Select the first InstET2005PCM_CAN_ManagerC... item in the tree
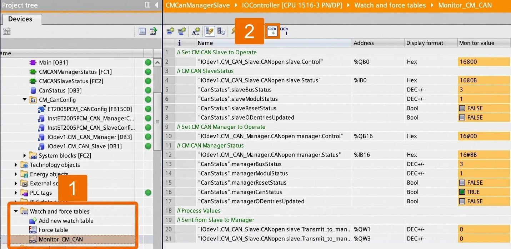The image size is (511, 249). pos(91,118)
